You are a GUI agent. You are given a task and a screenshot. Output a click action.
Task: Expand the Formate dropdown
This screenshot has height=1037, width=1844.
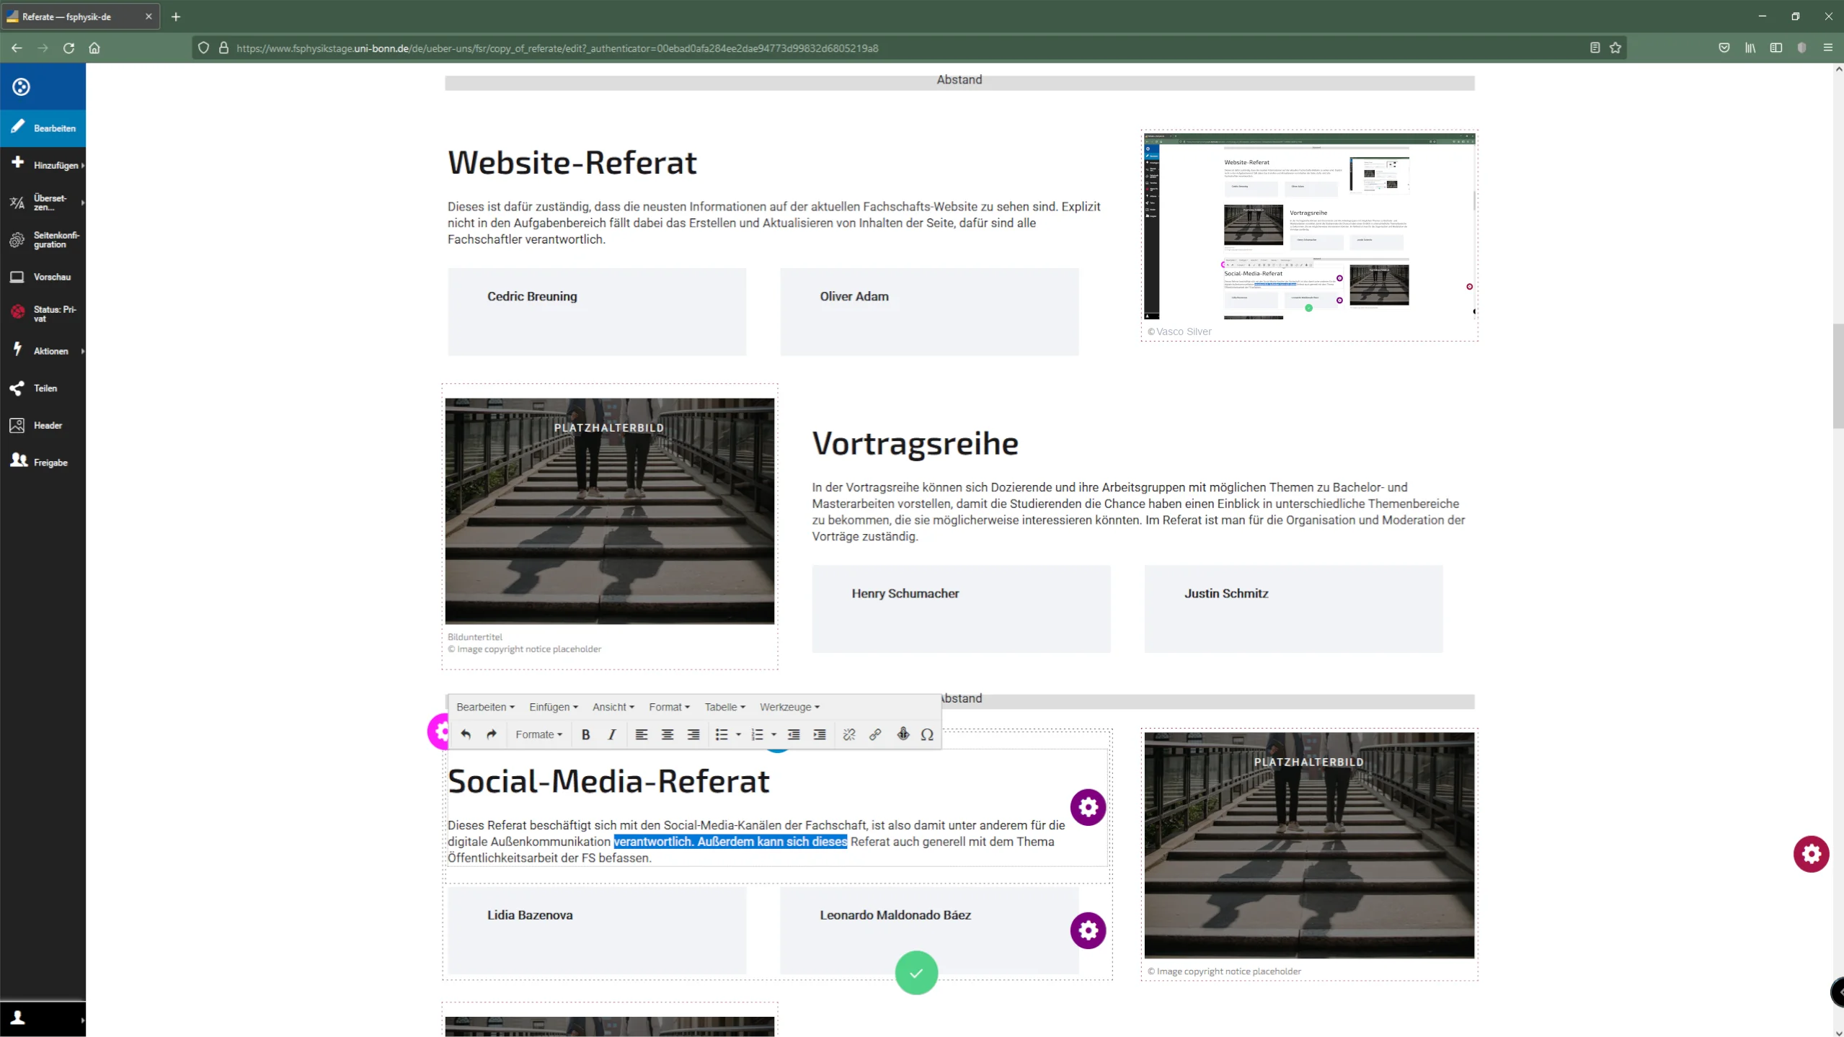point(538,734)
